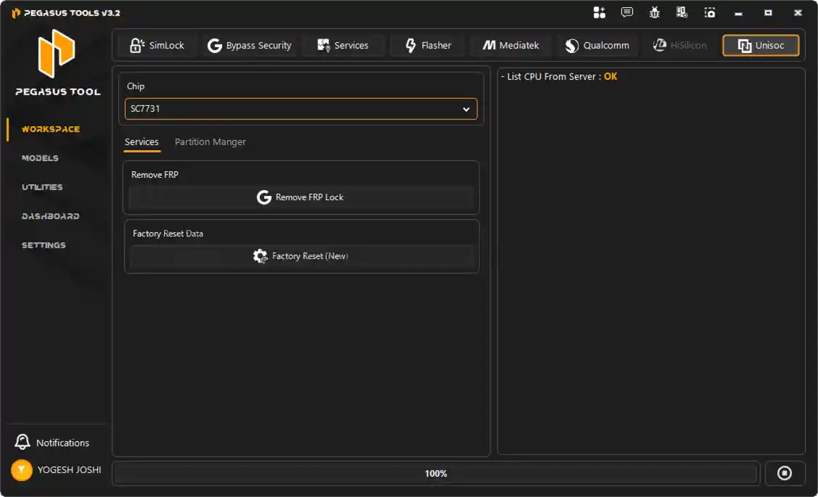Click the notifications bell icon
Viewport: 818px width, 497px height.
(x=22, y=443)
